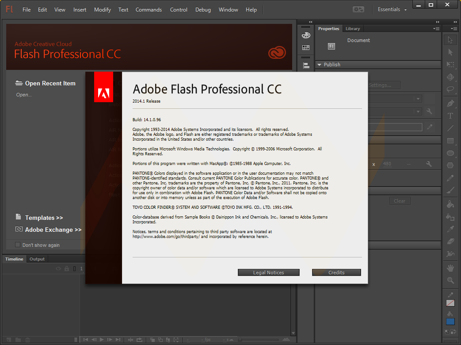Select the Selection arrow tool
461x345 pixels.
click(x=450, y=40)
